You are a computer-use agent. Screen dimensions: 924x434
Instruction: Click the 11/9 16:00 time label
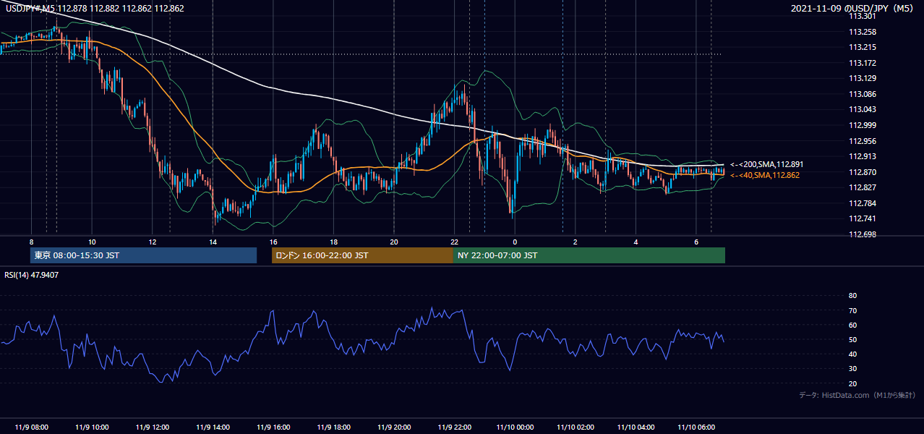click(273, 427)
